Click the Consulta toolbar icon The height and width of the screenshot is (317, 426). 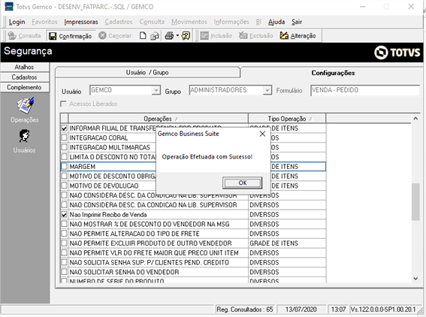(x=12, y=35)
